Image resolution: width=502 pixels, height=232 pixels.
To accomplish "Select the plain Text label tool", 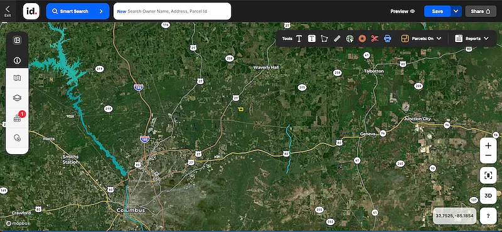I will pyautogui.click(x=299, y=38).
